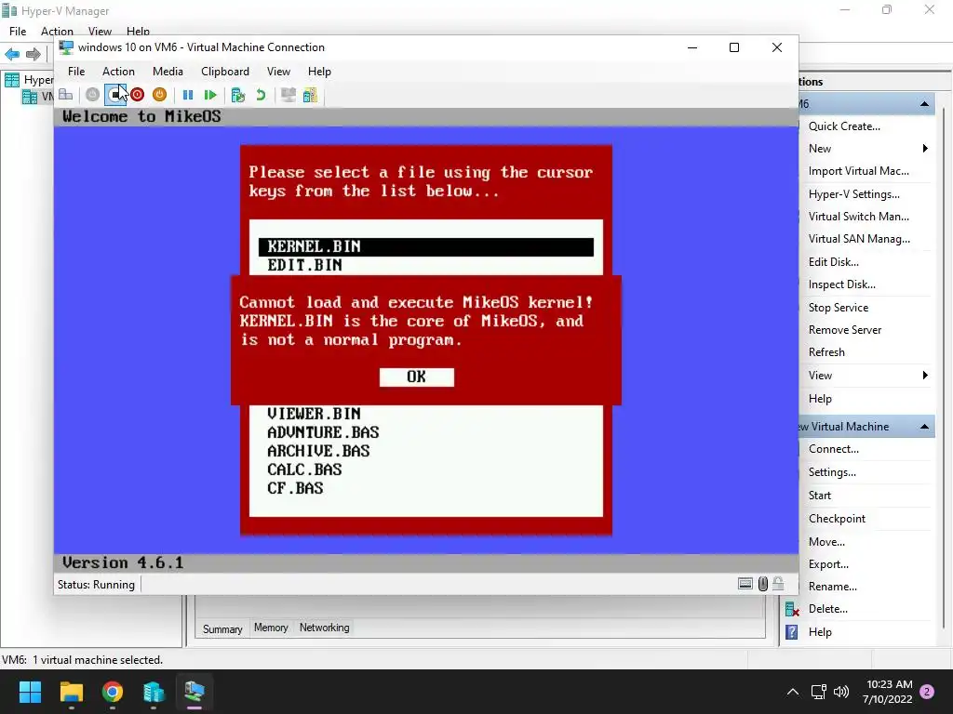Click the red Shut Down toolbar icon
953x714 pixels.
coord(138,95)
